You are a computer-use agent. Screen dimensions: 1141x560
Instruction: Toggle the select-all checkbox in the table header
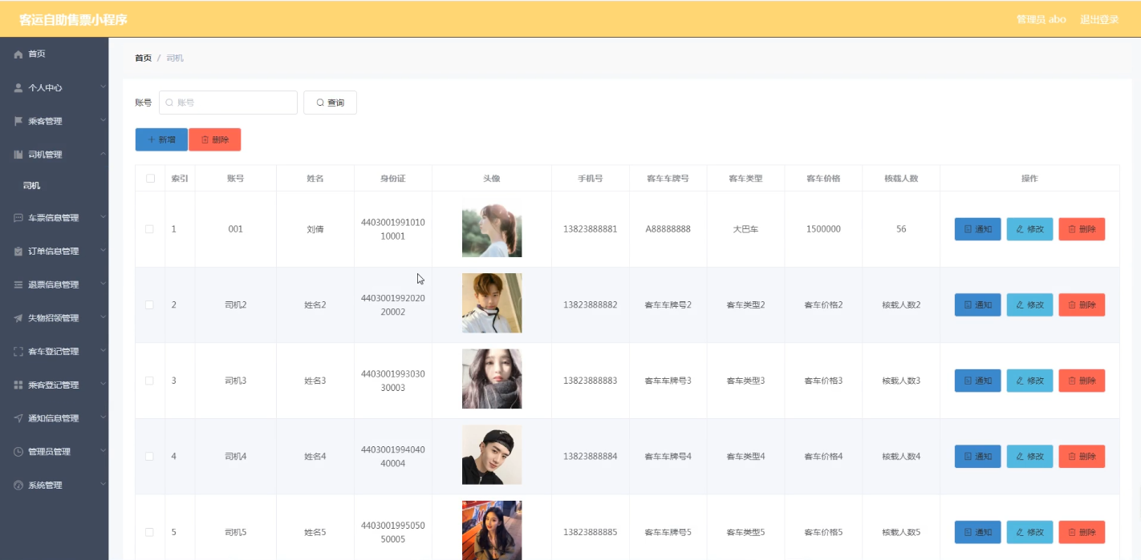(x=150, y=179)
